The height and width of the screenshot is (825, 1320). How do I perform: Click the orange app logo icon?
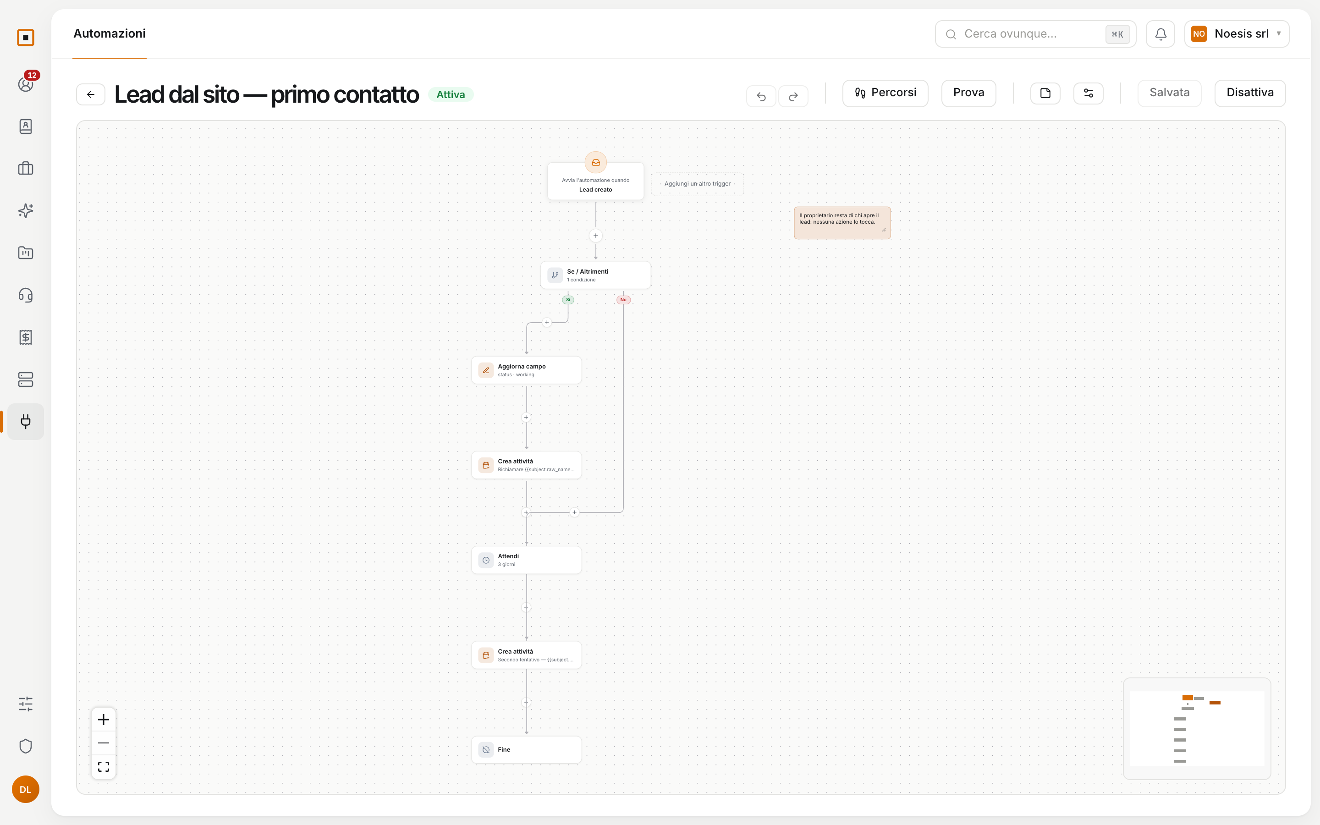[x=26, y=38]
